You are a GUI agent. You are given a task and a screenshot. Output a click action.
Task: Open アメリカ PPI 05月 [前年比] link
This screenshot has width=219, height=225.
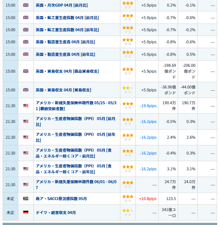click(x=76, y=137)
